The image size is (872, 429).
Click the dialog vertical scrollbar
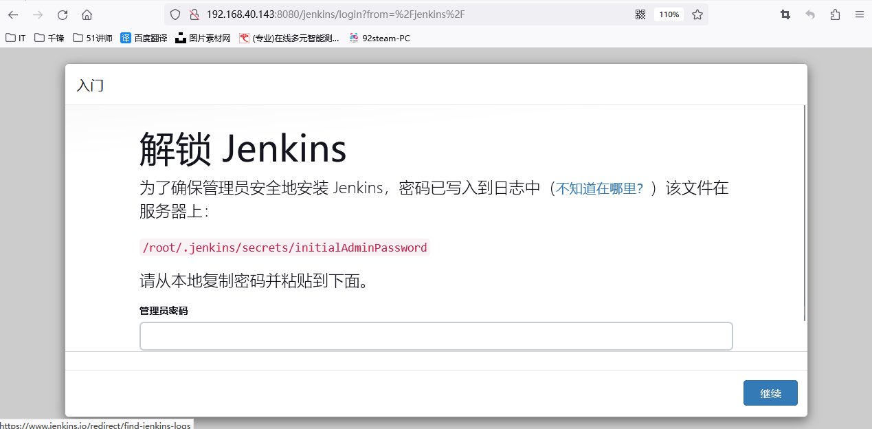[805, 213]
